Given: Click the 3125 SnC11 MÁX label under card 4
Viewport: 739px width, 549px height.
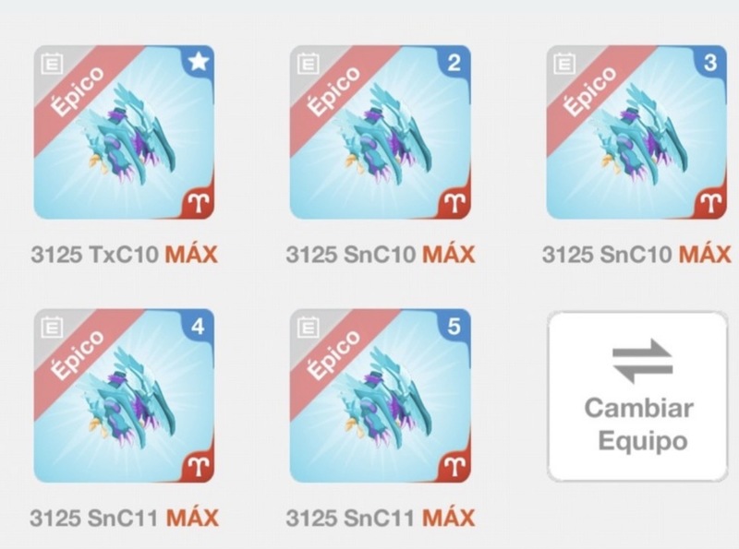Looking at the screenshot, I should tap(125, 519).
